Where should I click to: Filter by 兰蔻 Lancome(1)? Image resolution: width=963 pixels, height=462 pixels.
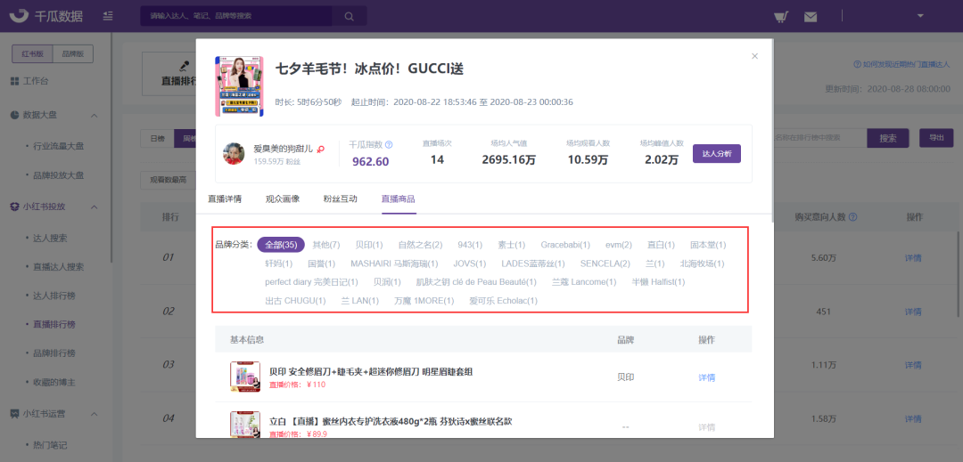tap(584, 282)
